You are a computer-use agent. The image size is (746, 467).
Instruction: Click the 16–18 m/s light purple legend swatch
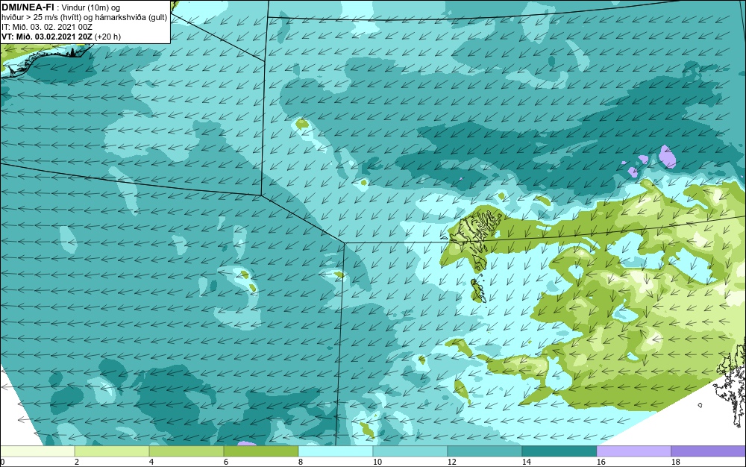[633, 451]
